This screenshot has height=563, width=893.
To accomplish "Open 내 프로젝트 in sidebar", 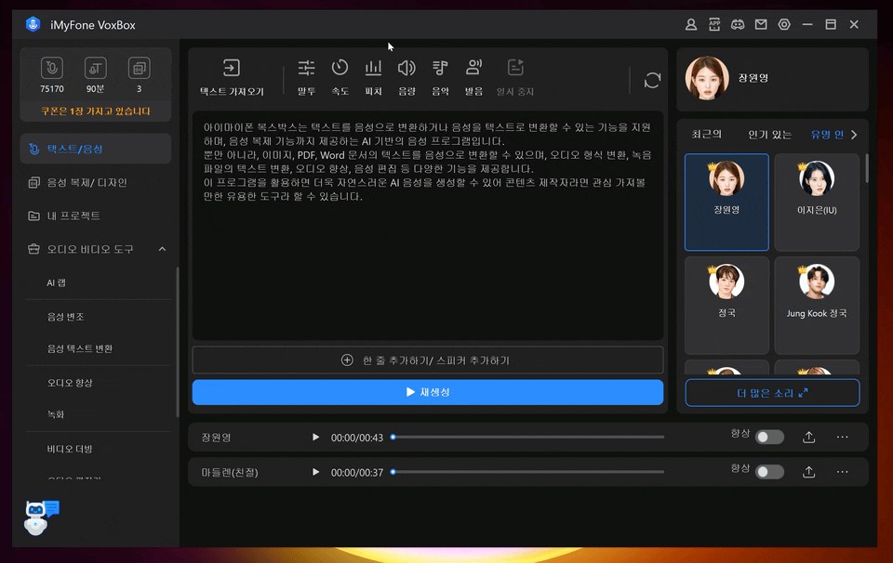I will tap(96, 216).
